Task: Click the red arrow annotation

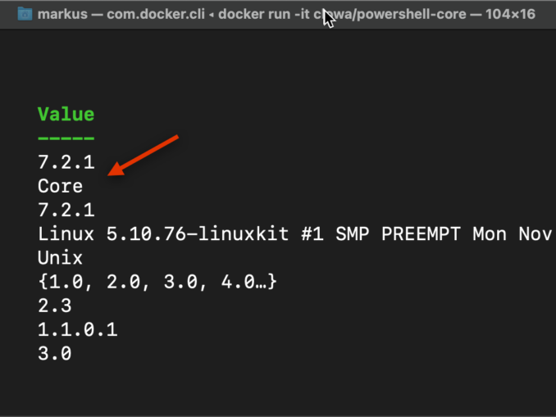Action: (144, 155)
